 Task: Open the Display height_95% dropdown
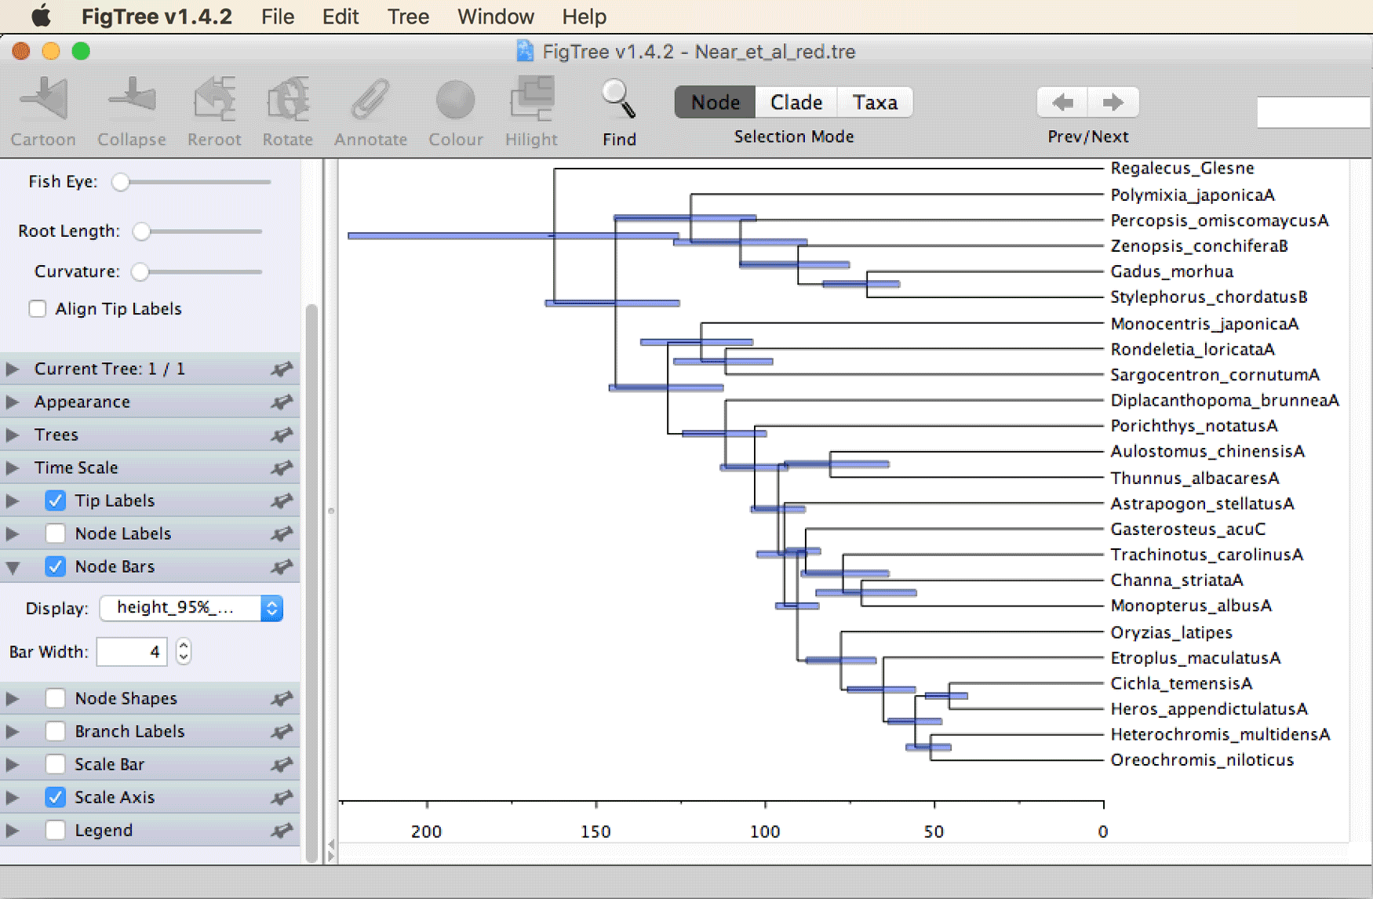coord(191,608)
